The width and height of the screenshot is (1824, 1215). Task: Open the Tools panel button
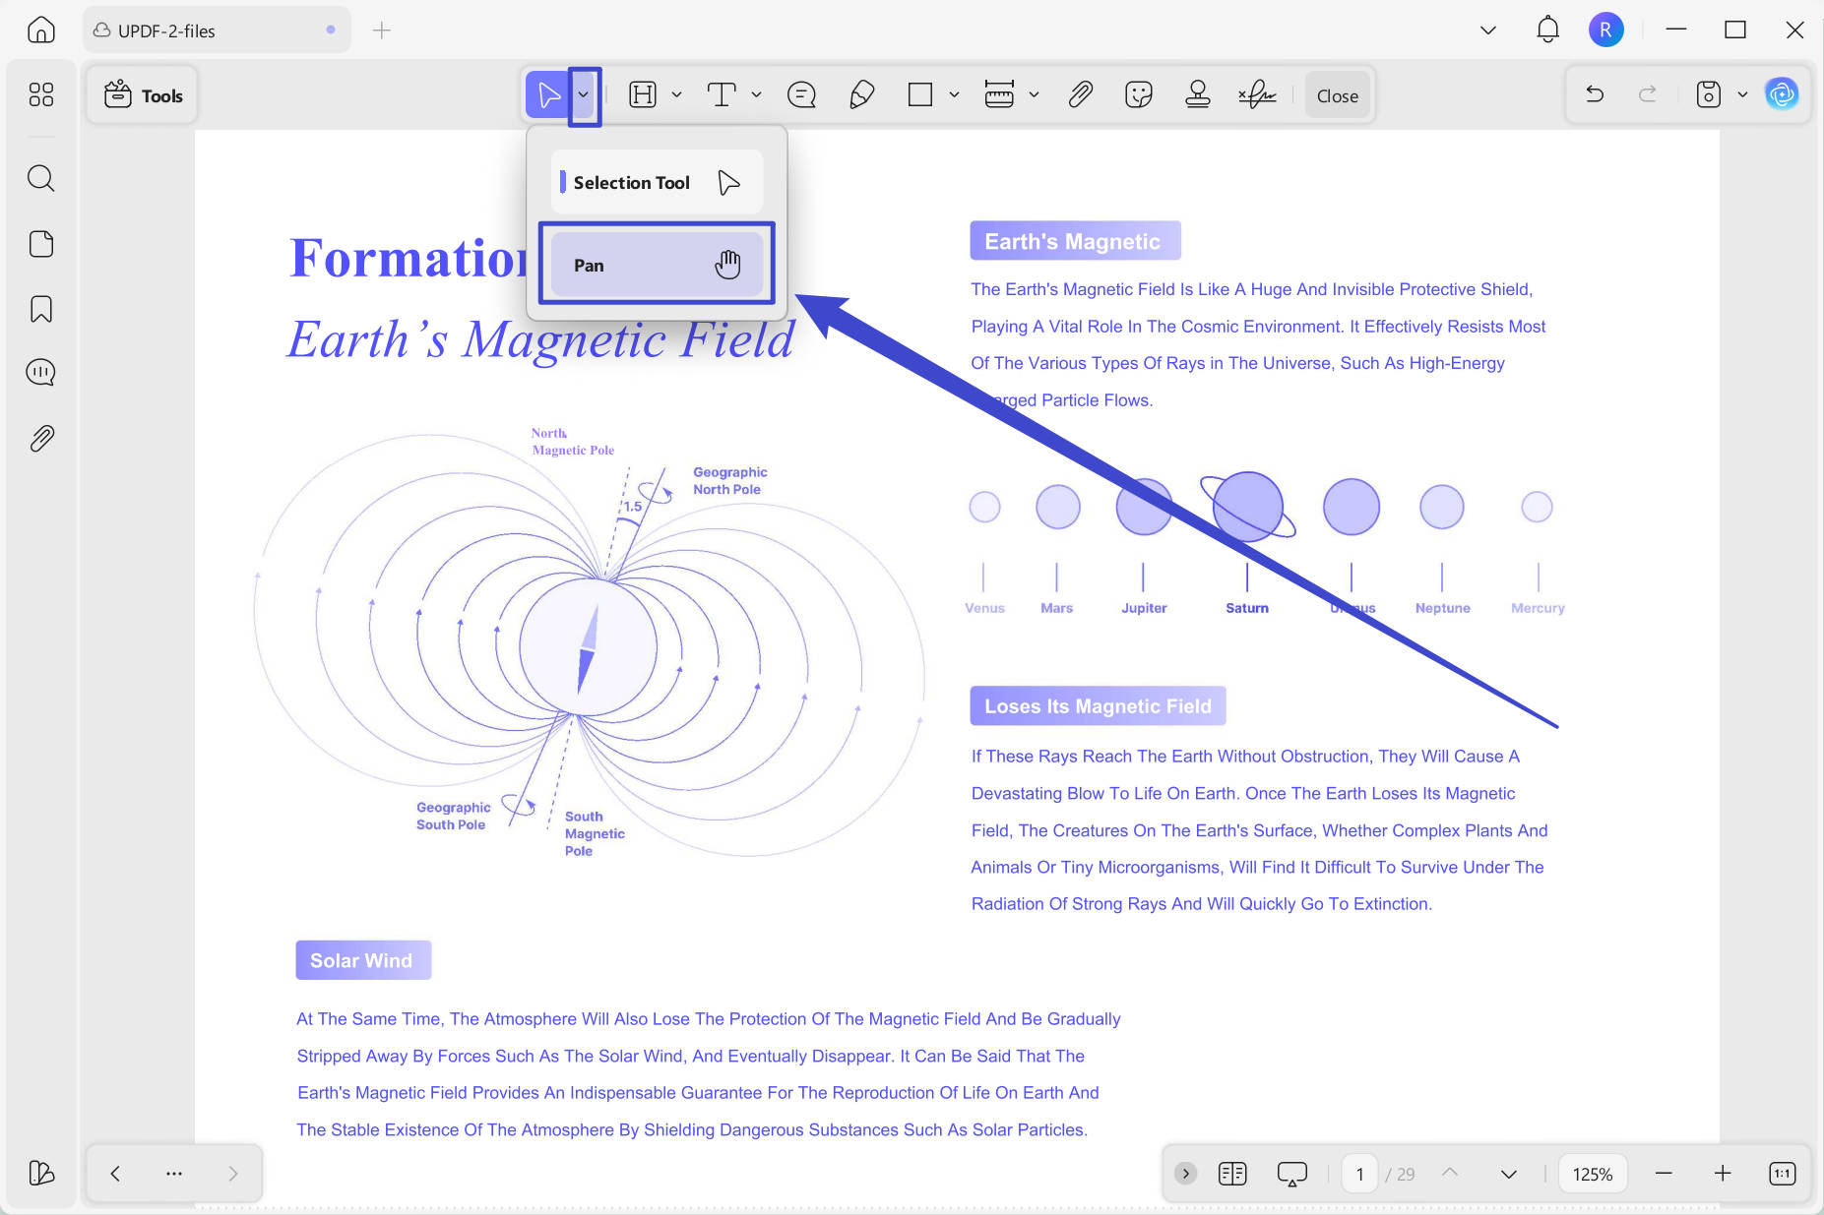143,95
